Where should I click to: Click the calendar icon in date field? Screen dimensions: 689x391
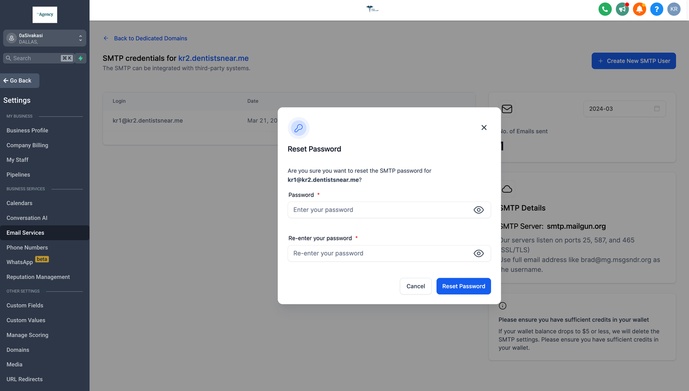pyautogui.click(x=657, y=109)
